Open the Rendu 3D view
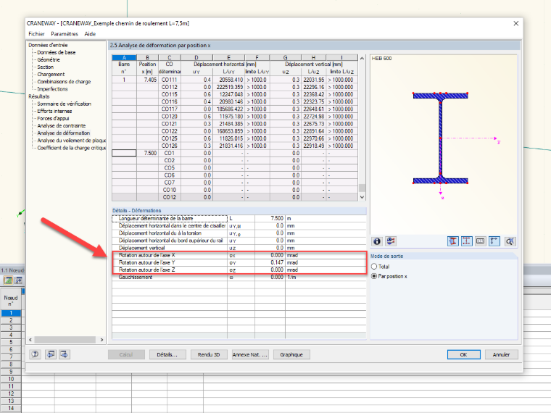551x413 pixels. click(209, 355)
